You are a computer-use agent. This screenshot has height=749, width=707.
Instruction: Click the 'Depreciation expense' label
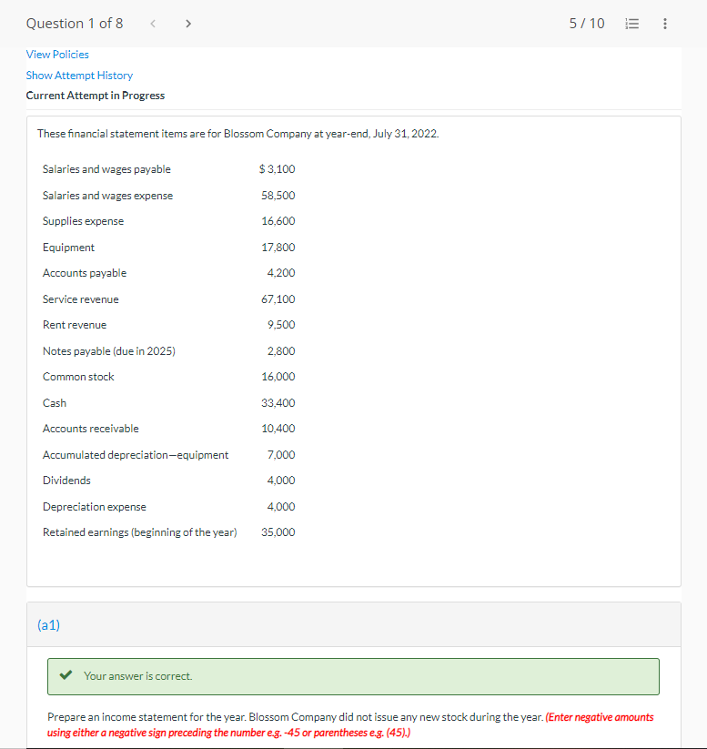click(95, 507)
